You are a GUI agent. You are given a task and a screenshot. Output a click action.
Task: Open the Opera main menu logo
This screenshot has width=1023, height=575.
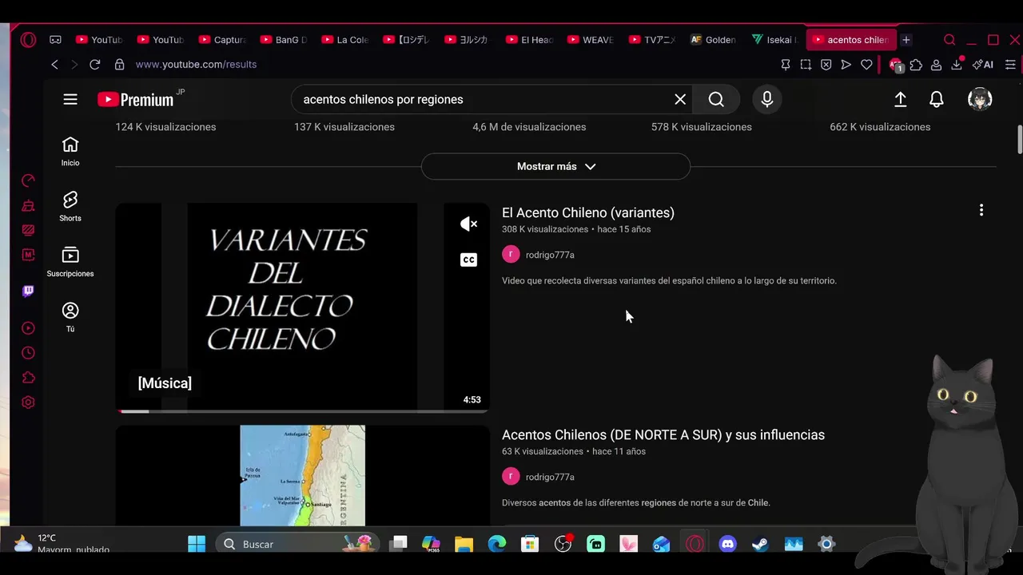pyautogui.click(x=28, y=40)
